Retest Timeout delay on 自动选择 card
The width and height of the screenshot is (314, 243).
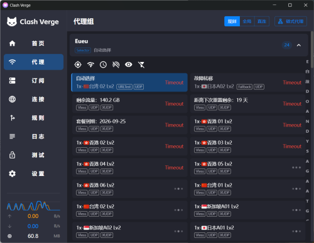coord(174,83)
